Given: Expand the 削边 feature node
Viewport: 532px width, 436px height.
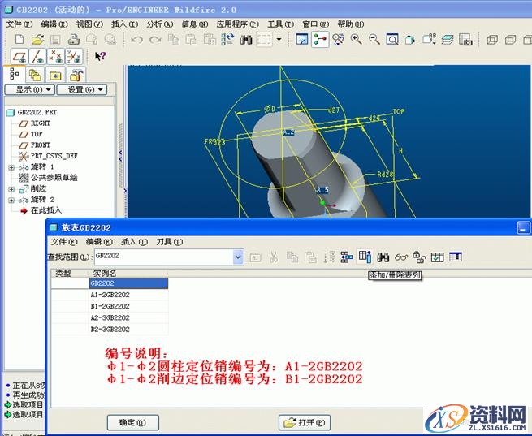Looking at the screenshot, I should click(11, 189).
